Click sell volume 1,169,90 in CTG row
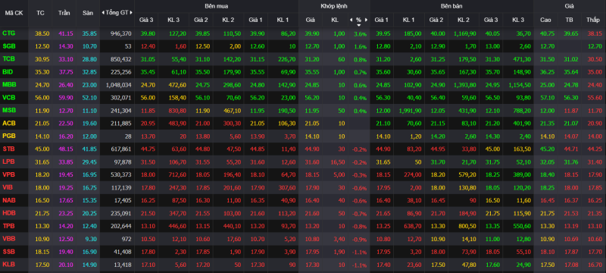Image resolution: width=606 pixels, height=273 pixels. 464,33
